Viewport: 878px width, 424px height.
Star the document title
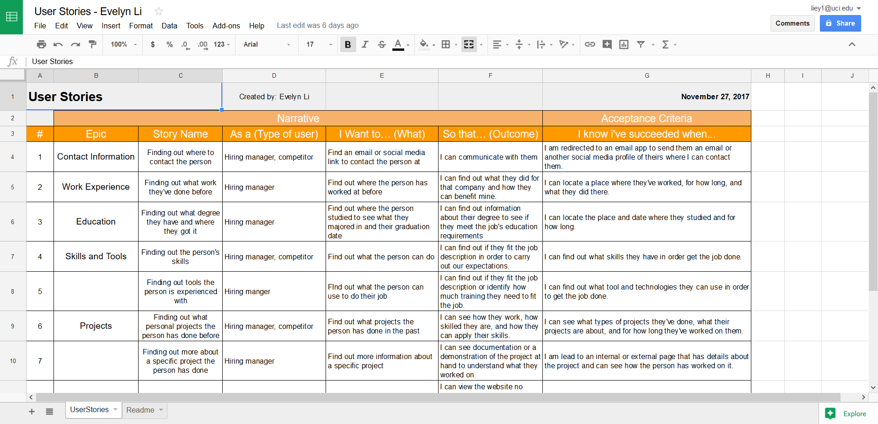[159, 11]
